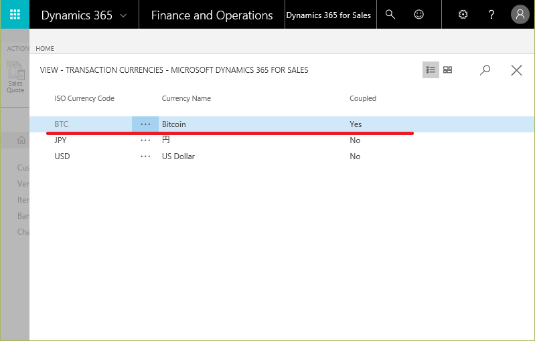Click the home icon in background sidebar
Image resolution: width=535 pixels, height=341 pixels.
click(x=21, y=140)
